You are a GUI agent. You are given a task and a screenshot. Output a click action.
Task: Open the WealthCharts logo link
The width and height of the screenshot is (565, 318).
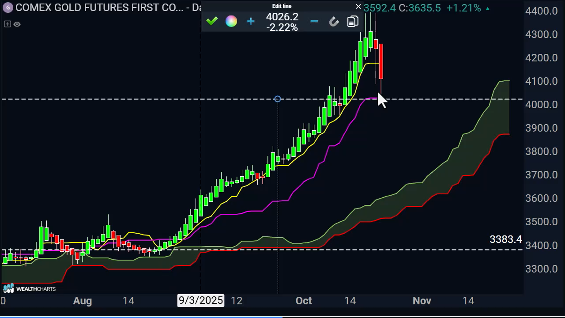coord(30,289)
